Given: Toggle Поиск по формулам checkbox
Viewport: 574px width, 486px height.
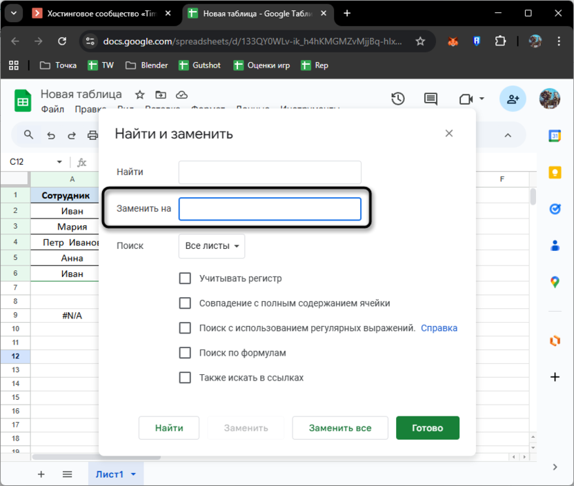Looking at the screenshot, I should click(185, 353).
